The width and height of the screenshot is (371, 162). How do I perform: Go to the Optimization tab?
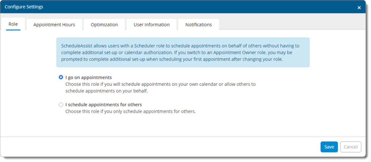pyautogui.click(x=104, y=25)
